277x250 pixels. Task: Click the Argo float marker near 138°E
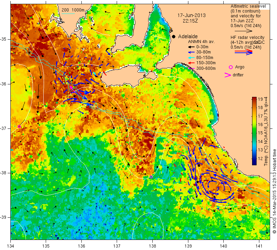(151, 177)
